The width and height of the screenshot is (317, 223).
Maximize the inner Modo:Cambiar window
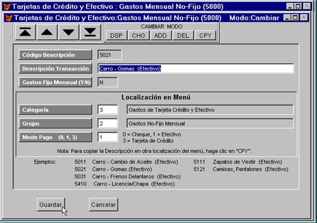click(x=295, y=18)
